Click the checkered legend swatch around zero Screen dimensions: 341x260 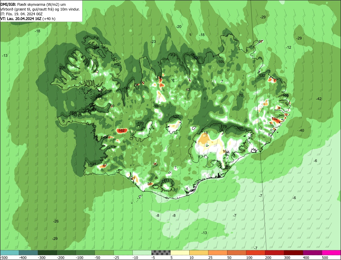point(161,253)
